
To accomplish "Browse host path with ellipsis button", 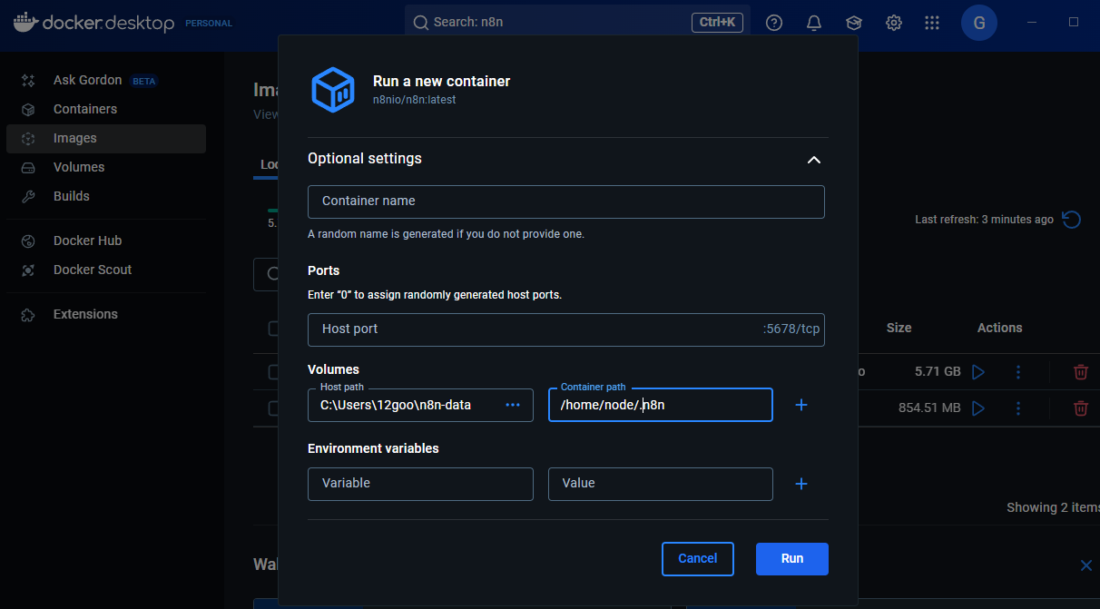I will click(x=513, y=405).
